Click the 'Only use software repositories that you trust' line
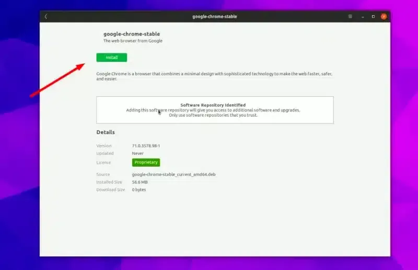This screenshot has height=270, width=418. click(213, 115)
